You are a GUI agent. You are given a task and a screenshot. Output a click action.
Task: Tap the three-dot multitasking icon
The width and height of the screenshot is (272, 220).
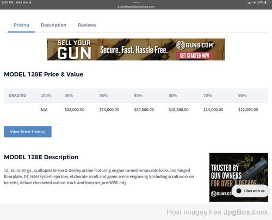click(136, 3)
